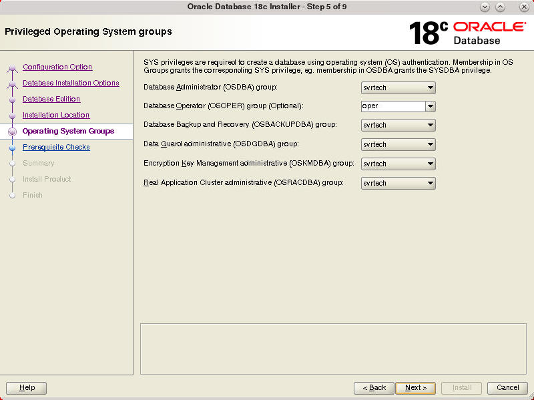This screenshot has height=400, width=534.
Task: Click the Operating System Groups step bullet
Action: [13, 132]
